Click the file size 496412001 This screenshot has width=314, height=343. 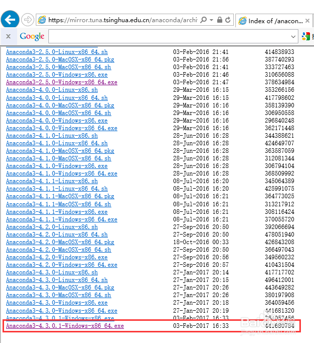click(280, 280)
